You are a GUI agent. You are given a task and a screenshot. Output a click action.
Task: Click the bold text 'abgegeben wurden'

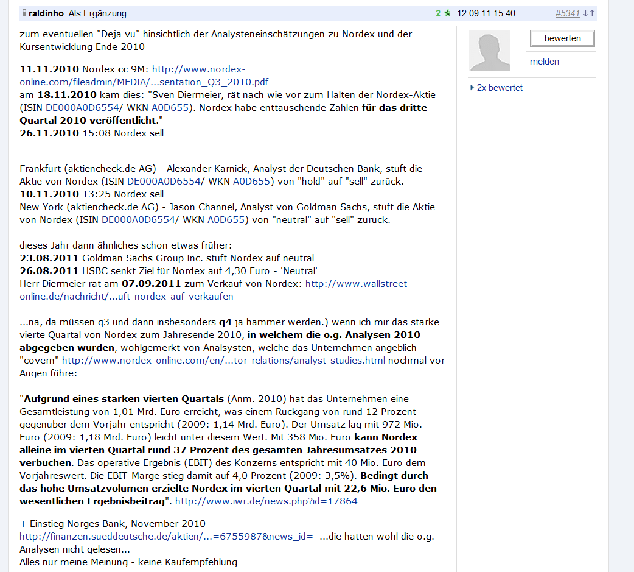click(67, 348)
